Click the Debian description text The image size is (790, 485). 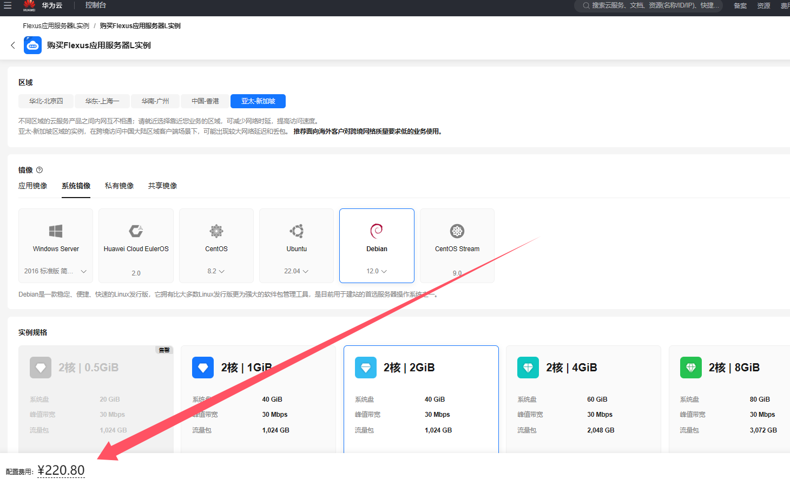pos(228,294)
